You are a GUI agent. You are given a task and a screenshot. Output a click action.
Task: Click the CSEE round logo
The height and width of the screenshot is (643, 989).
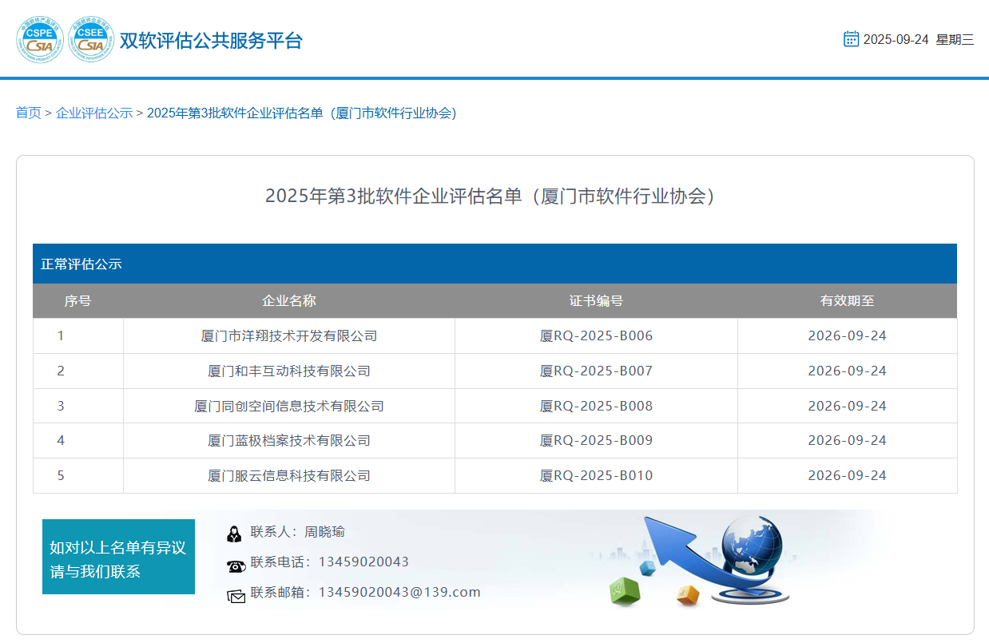pos(91,40)
